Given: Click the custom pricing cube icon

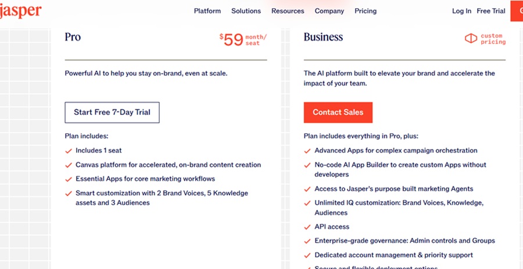Looking at the screenshot, I should pos(471,39).
